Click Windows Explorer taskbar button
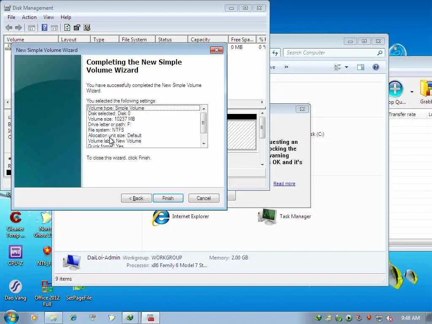Image resolution: width=432 pixels, height=324 pixels. coord(54,318)
